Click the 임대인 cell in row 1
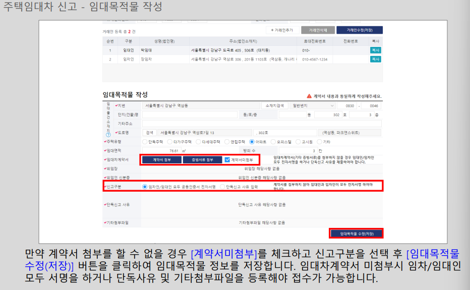 (x=128, y=50)
